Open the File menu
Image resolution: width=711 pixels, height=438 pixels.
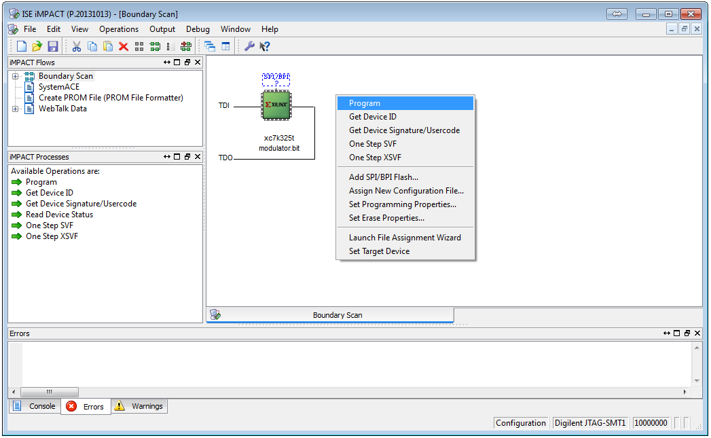[x=30, y=29]
